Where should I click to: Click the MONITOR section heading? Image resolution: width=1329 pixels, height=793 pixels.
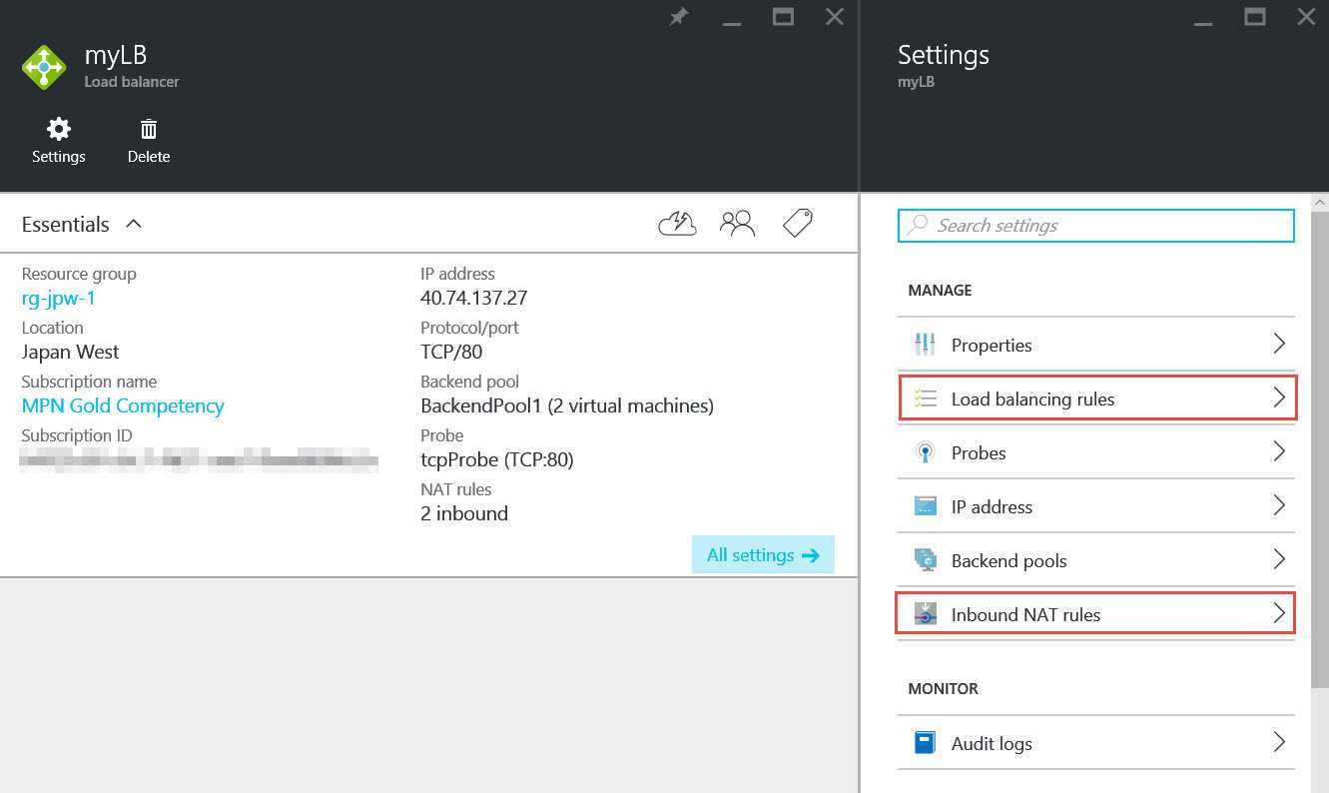pos(943,688)
